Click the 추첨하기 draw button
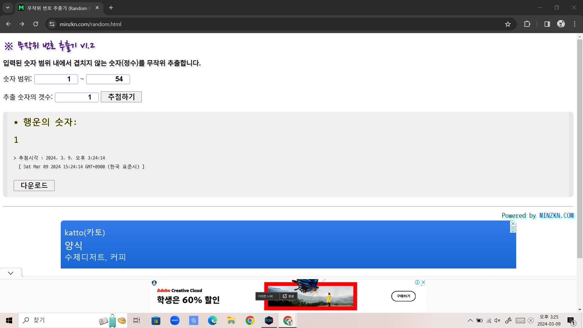The image size is (583, 328). tap(121, 97)
